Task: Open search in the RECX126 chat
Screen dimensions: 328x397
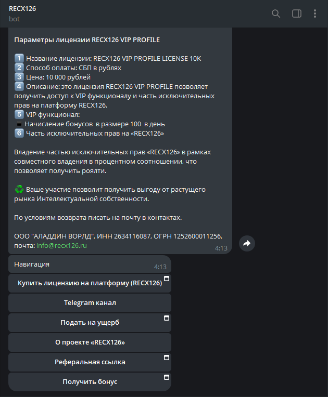Action: (276, 14)
